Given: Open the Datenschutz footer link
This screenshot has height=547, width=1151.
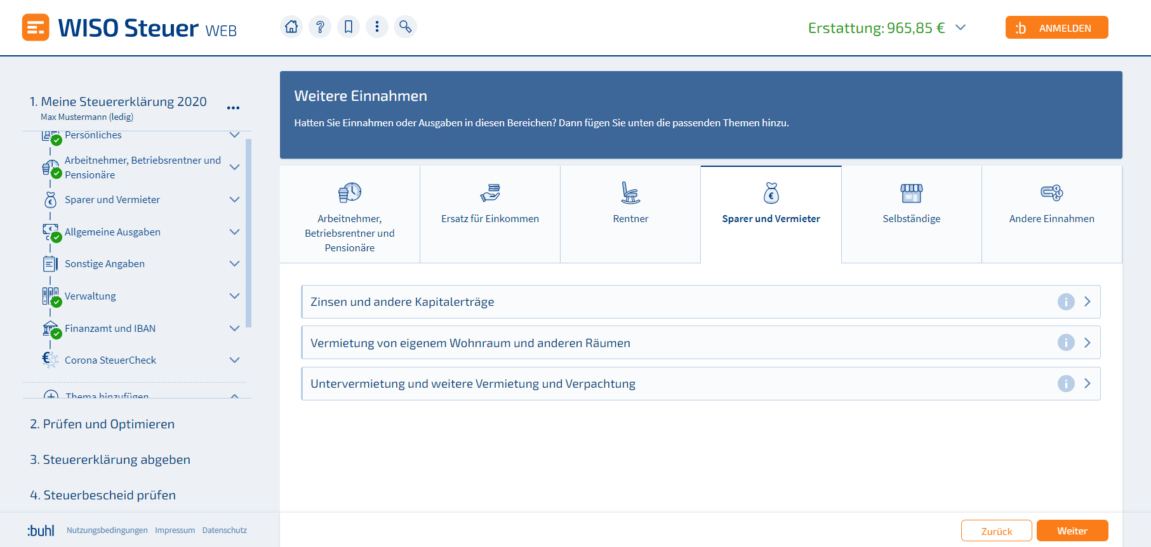Looking at the screenshot, I should coord(224,531).
